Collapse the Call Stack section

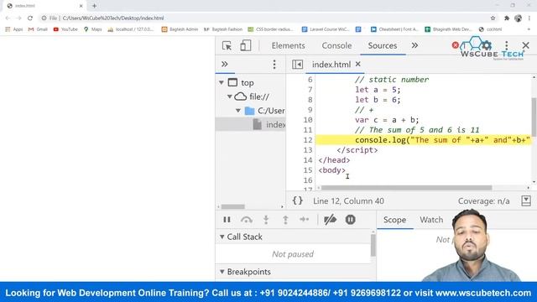coord(222,237)
